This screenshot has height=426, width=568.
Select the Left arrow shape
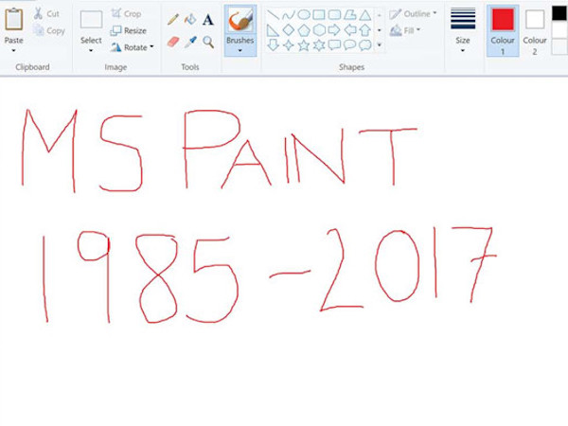point(350,29)
